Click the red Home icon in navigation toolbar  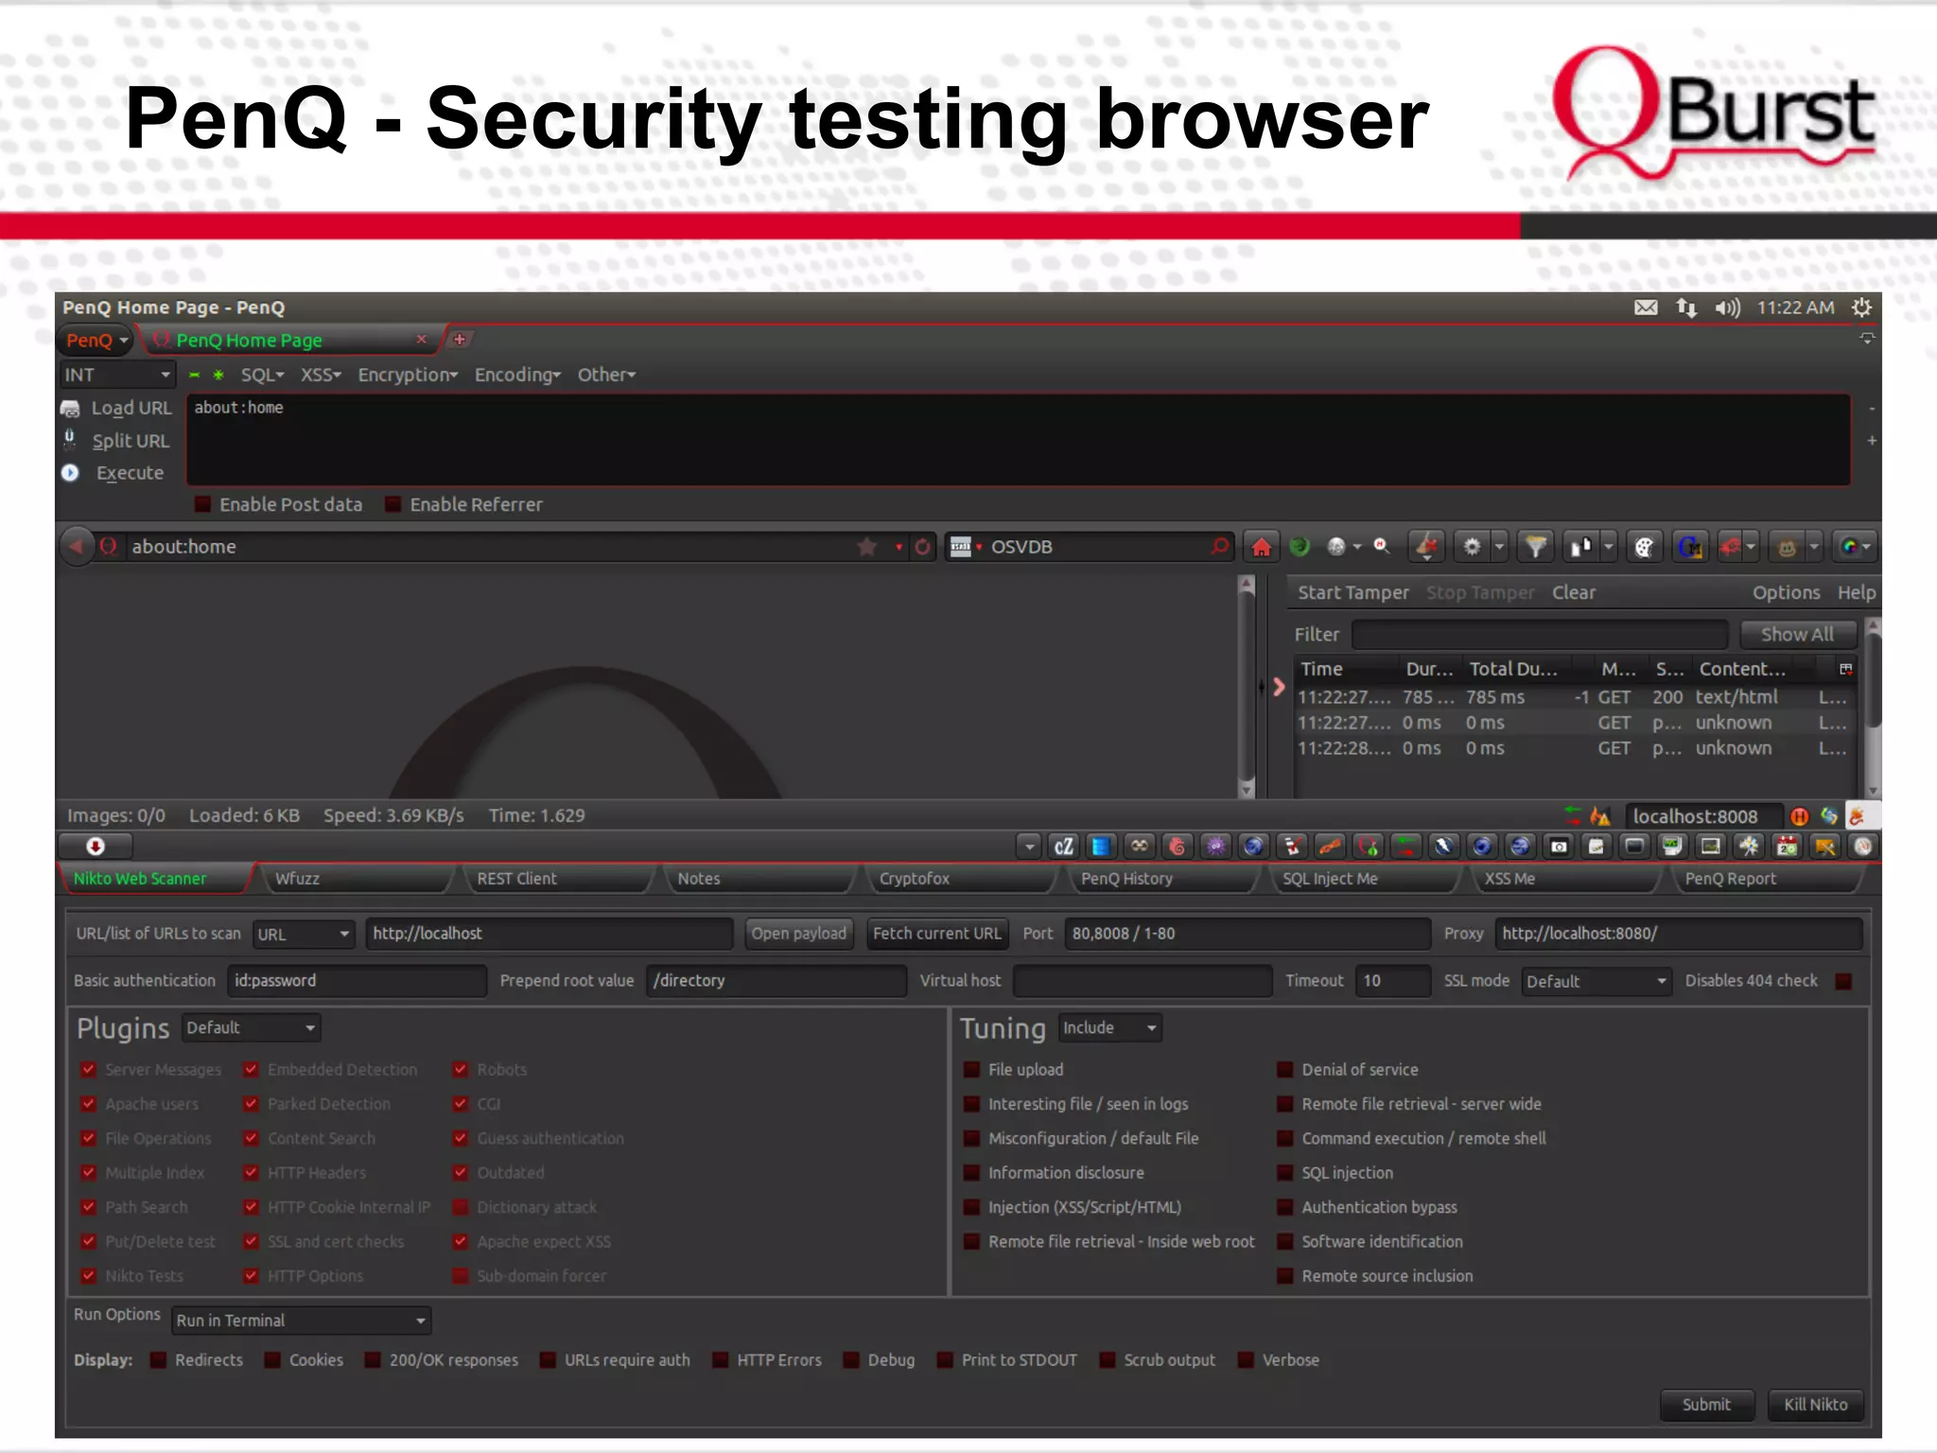(x=1261, y=547)
